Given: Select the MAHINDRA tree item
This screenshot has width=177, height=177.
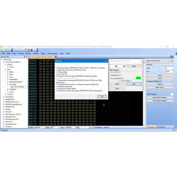Looking at the screenshot, I should click(13, 79).
